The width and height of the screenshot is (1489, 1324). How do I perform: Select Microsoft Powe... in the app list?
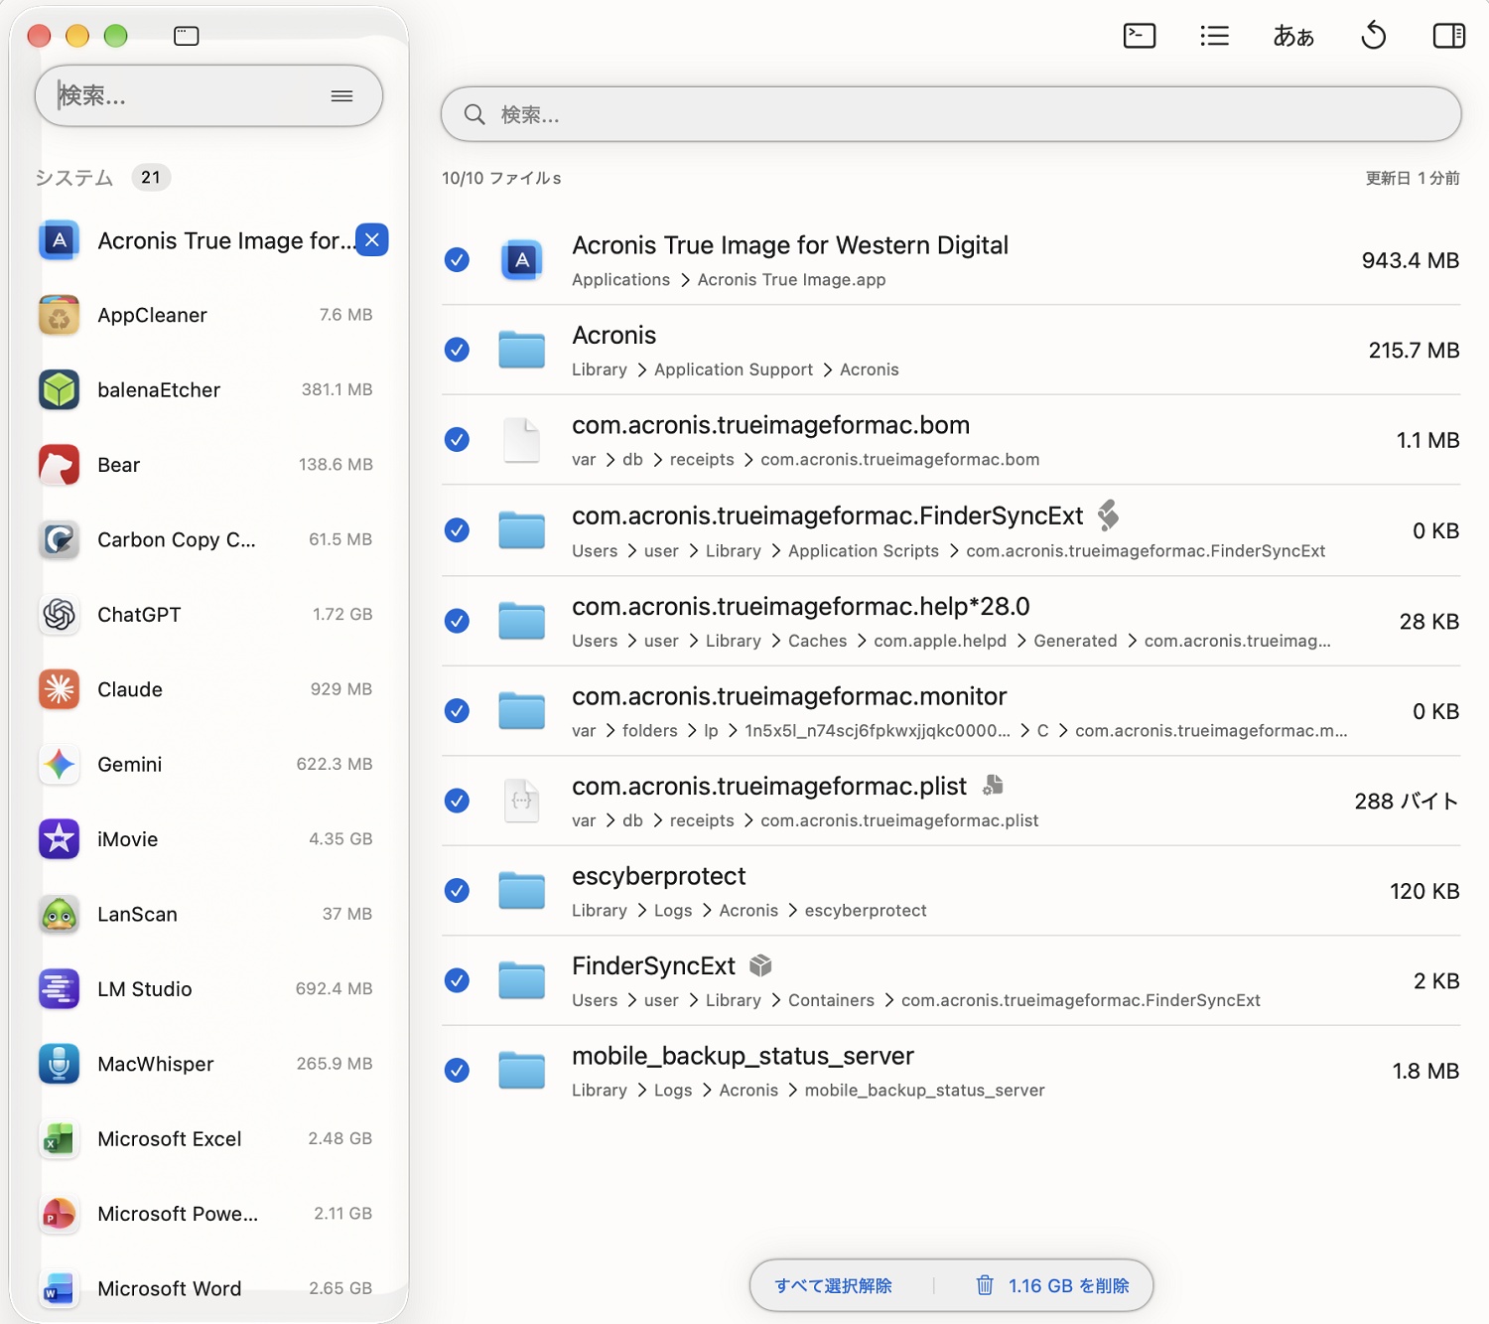point(206,1214)
